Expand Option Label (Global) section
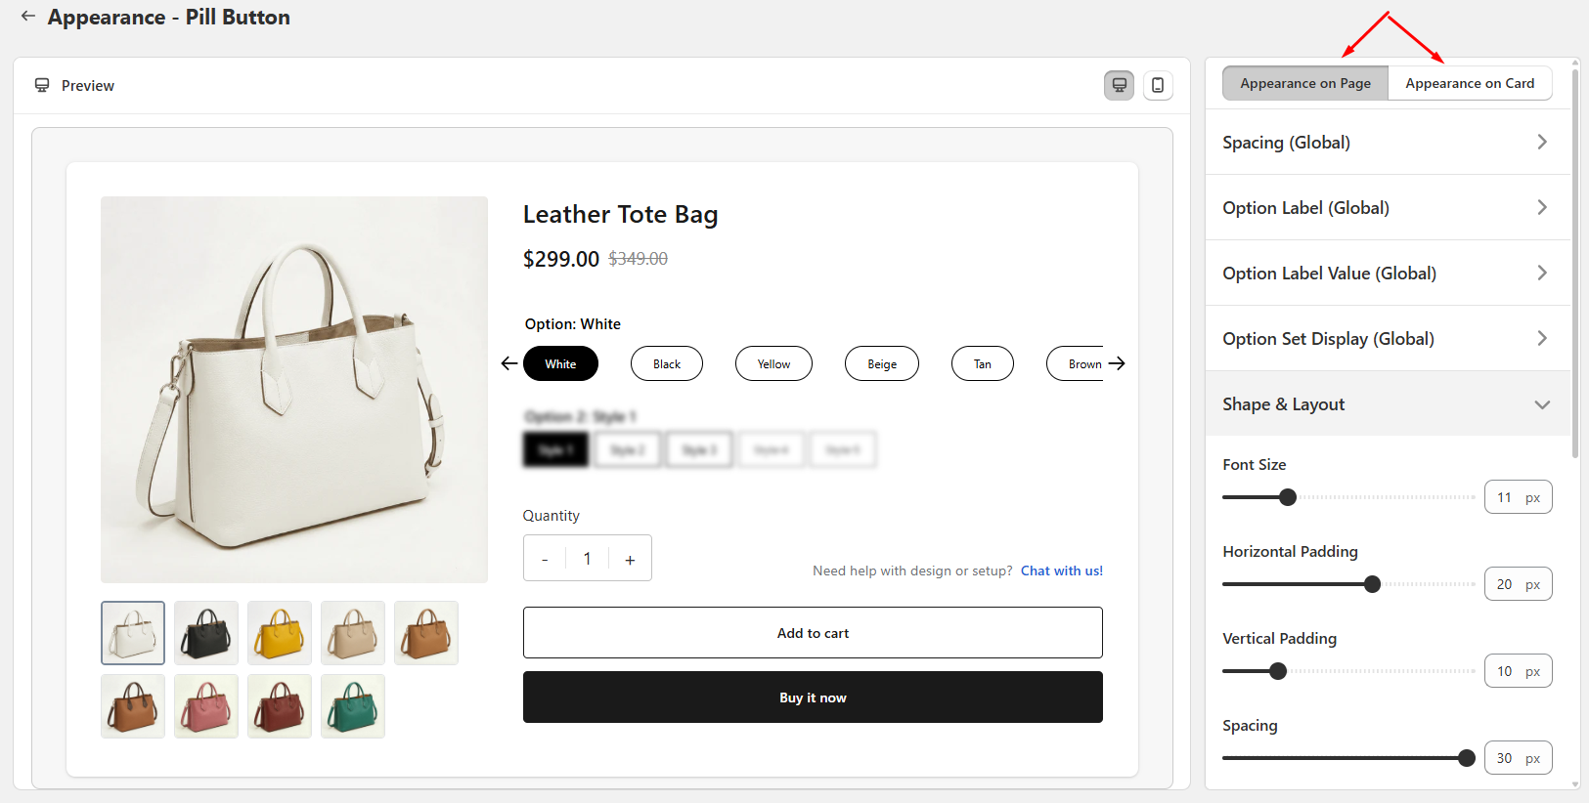Screen dimensions: 1589x803 click(1388, 207)
